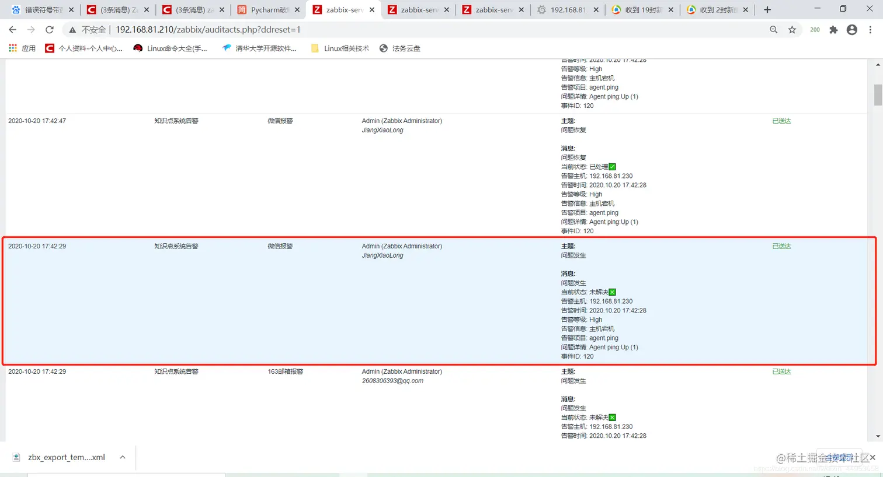Open the Chrome profile avatar

click(852, 30)
